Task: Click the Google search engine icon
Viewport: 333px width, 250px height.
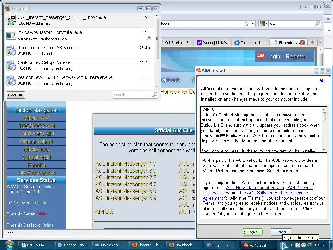Action: (262, 24)
